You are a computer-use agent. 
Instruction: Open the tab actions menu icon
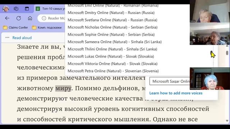[x=27, y=9]
